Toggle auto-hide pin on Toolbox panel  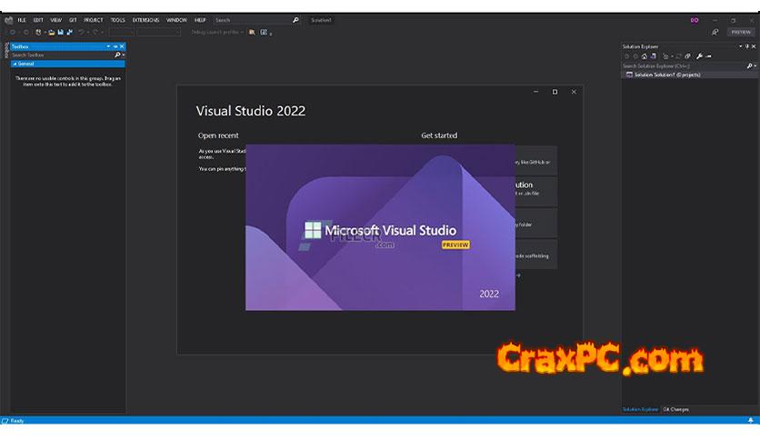tap(115, 45)
